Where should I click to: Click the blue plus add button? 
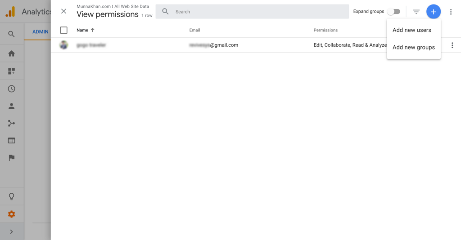(433, 12)
